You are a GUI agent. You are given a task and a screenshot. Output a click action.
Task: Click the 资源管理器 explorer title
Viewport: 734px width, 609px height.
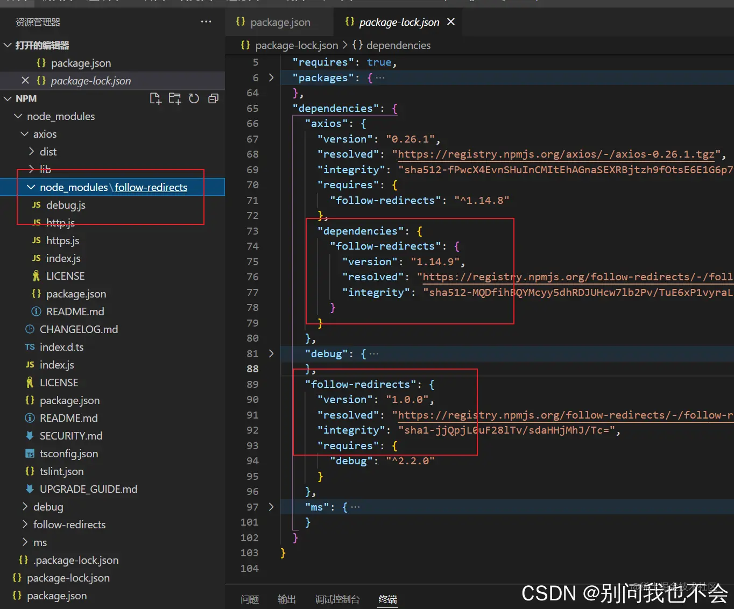38,22
